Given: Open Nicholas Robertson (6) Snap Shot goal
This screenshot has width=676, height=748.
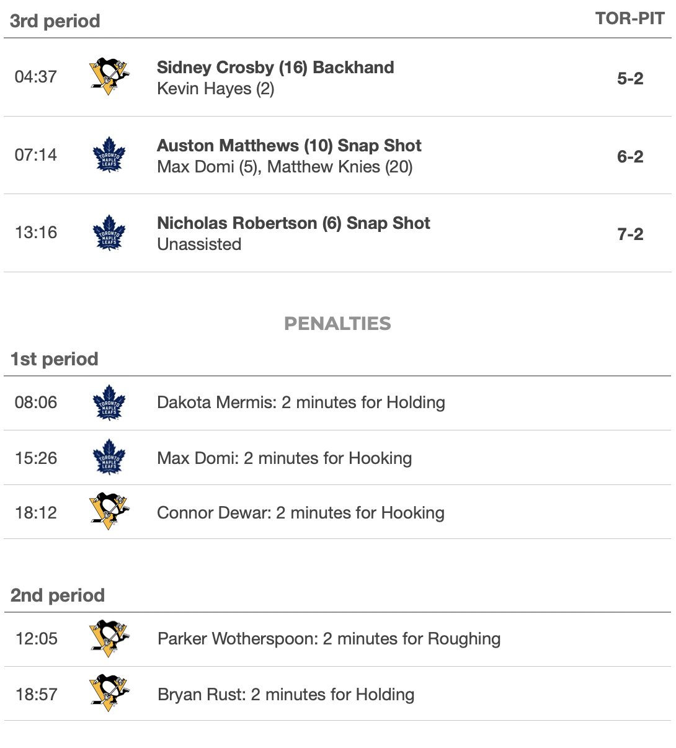Looking at the screenshot, I should point(293,223).
